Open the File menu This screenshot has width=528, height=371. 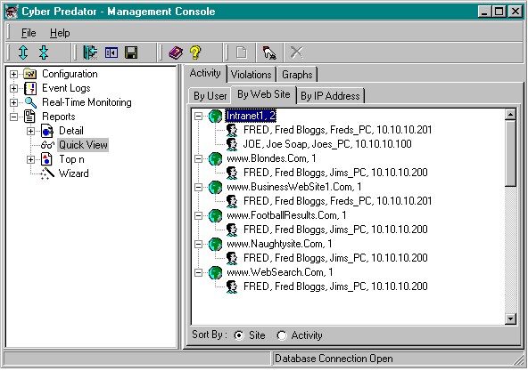29,33
